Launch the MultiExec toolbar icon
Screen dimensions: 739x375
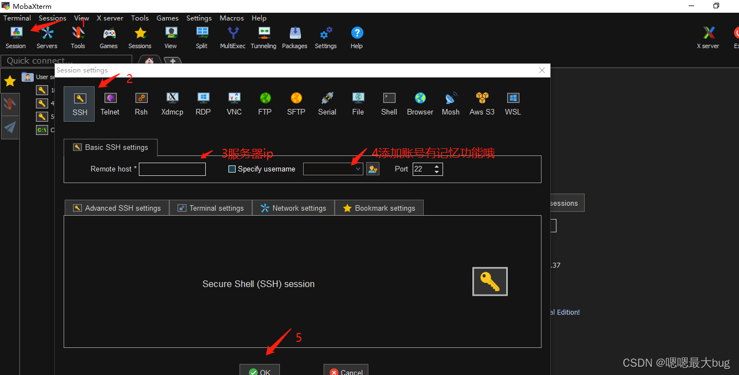[x=233, y=38]
